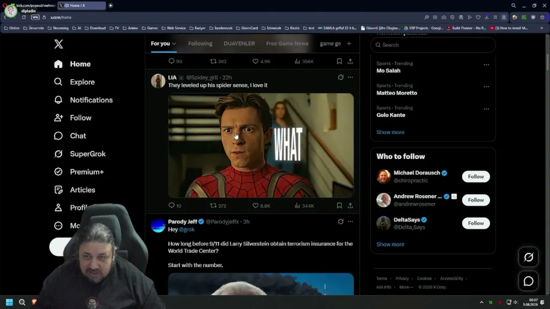The height and width of the screenshot is (309, 550).
Task: Open the Privacy footer link
Action: coord(402,279)
